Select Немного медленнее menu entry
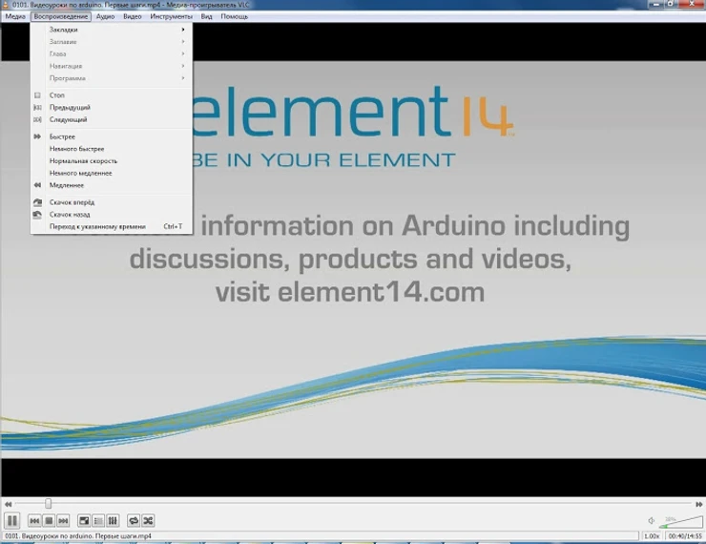 tap(112, 173)
